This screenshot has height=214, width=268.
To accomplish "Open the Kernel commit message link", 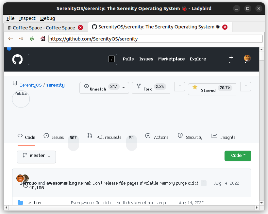I will (138, 183).
